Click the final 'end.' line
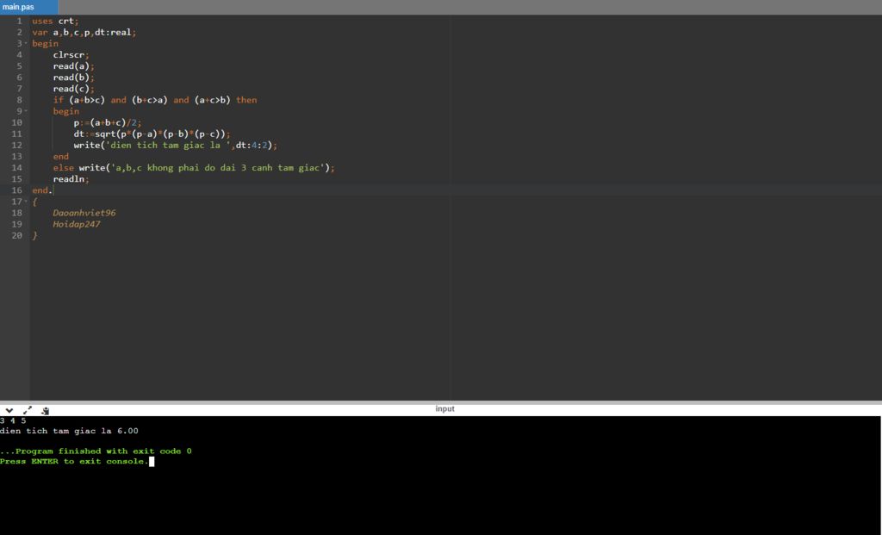882x535 pixels. click(x=42, y=190)
